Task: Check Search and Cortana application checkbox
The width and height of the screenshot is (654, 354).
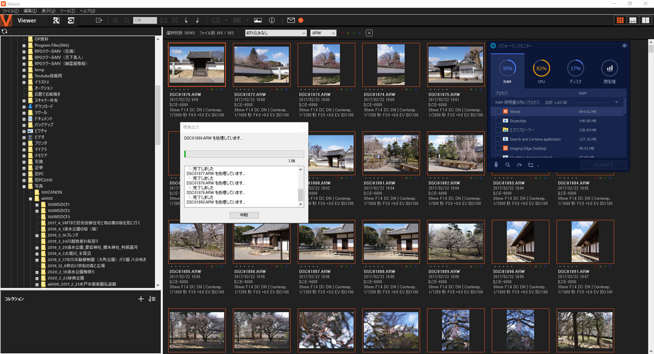Action: click(x=498, y=139)
